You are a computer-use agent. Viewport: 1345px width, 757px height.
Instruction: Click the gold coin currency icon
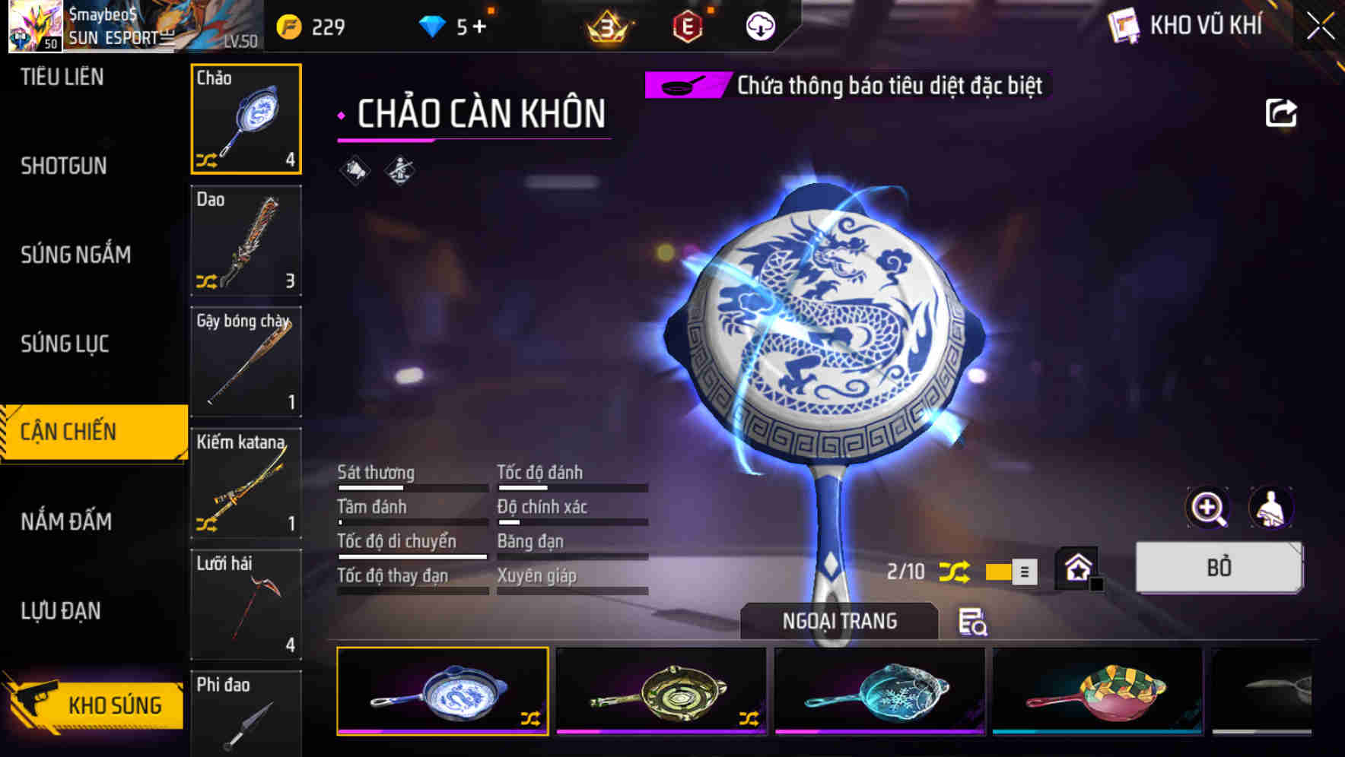click(x=289, y=27)
